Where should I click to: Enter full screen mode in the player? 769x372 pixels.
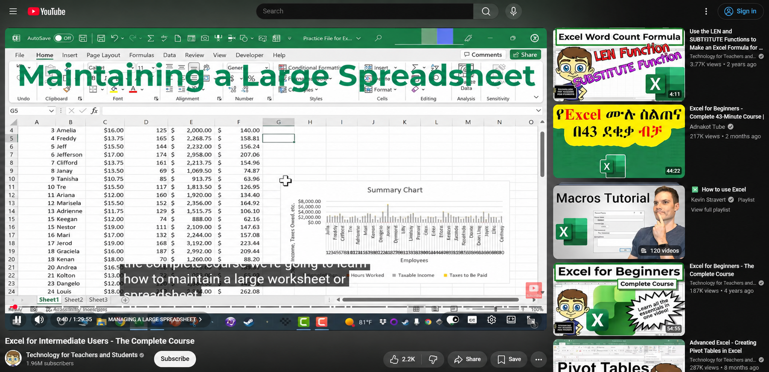[x=531, y=320]
